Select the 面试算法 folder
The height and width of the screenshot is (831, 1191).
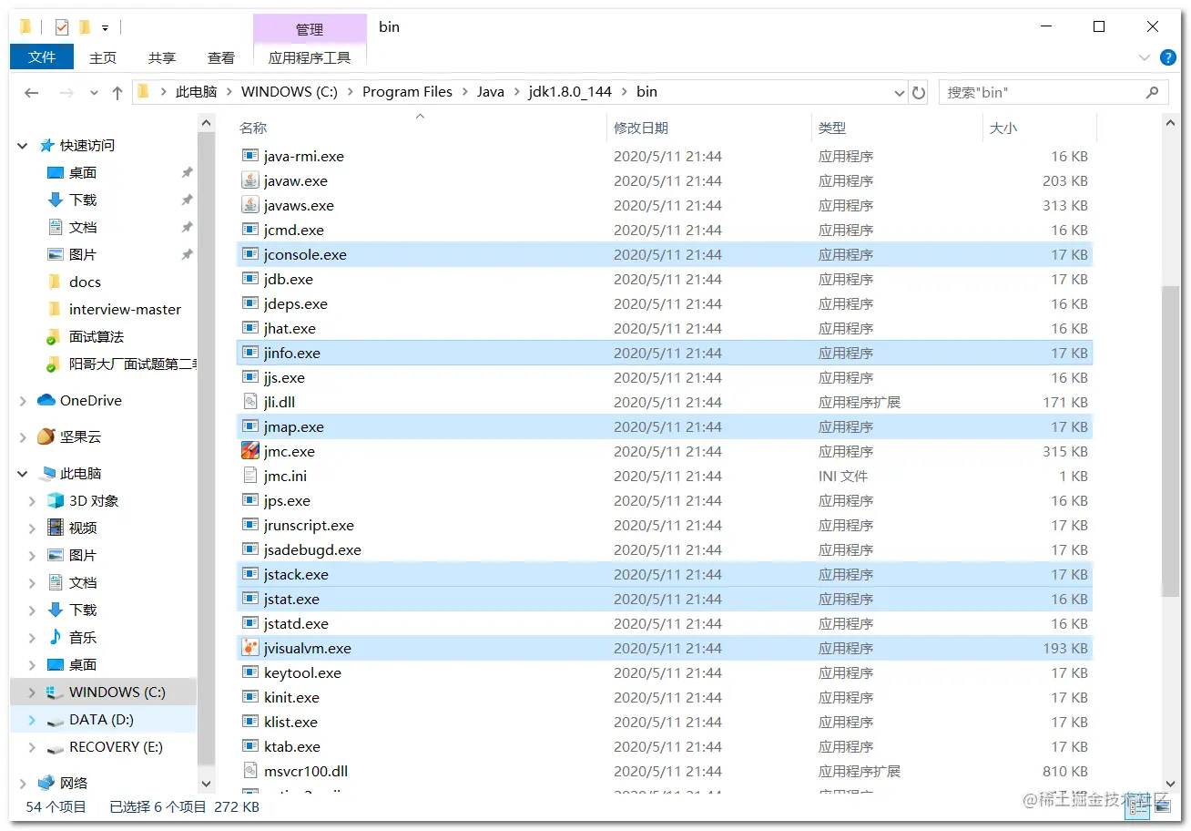click(x=96, y=337)
